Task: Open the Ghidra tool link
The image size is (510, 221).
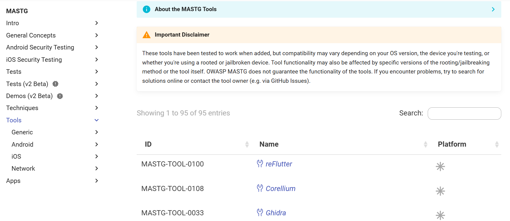Action: coord(275,213)
